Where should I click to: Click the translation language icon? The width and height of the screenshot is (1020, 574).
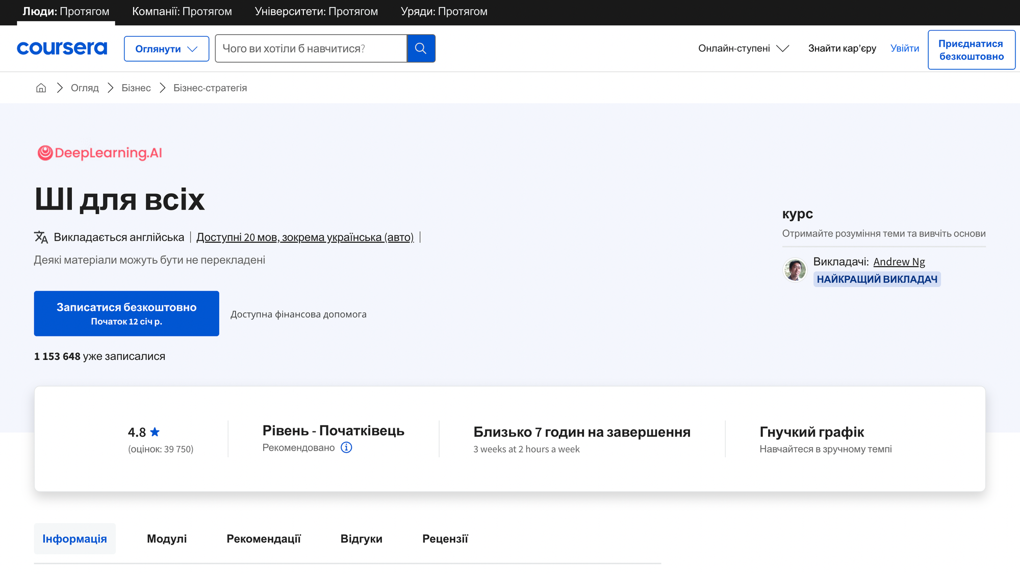pos(41,237)
